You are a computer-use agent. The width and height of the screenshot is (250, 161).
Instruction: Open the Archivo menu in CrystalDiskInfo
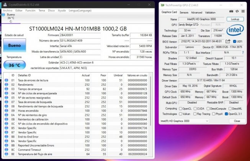pyautogui.click(x=8, y=10)
